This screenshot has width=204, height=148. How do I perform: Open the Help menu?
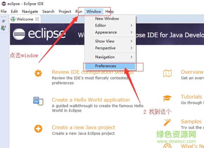(110, 11)
